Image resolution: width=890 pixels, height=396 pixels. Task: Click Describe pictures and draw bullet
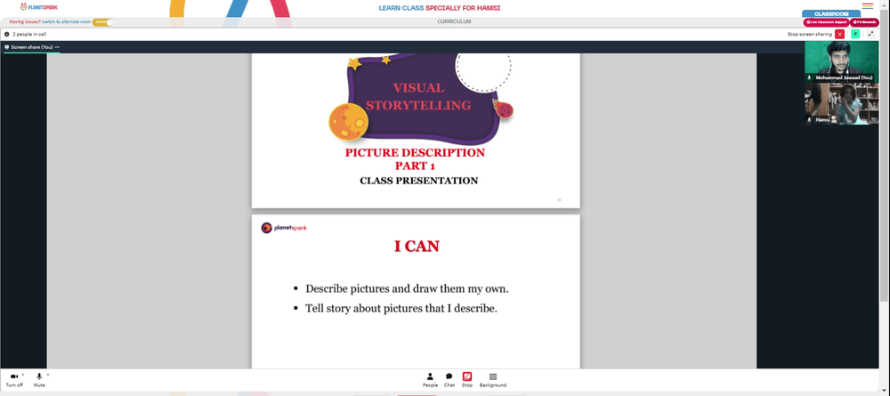pos(407,289)
